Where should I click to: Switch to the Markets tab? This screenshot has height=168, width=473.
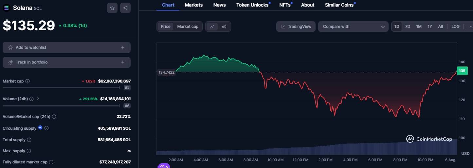point(194,5)
